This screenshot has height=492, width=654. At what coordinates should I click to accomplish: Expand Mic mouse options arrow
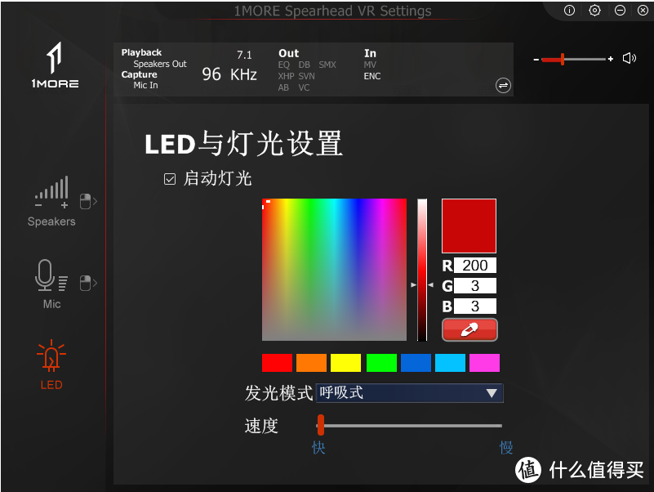coord(88,283)
